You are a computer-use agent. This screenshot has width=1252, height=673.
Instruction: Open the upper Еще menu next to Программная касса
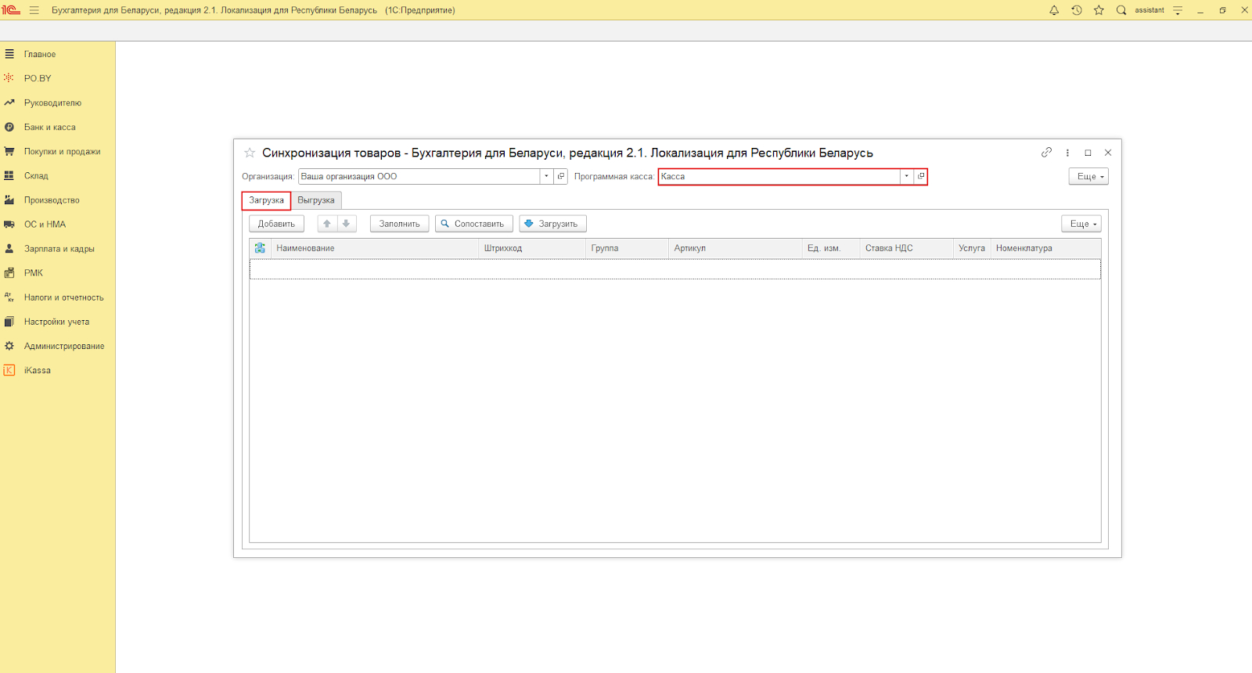point(1088,176)
